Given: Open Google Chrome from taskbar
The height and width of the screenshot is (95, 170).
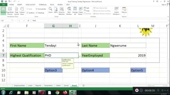Looking at the screenshot, I should tap(57, 93).
